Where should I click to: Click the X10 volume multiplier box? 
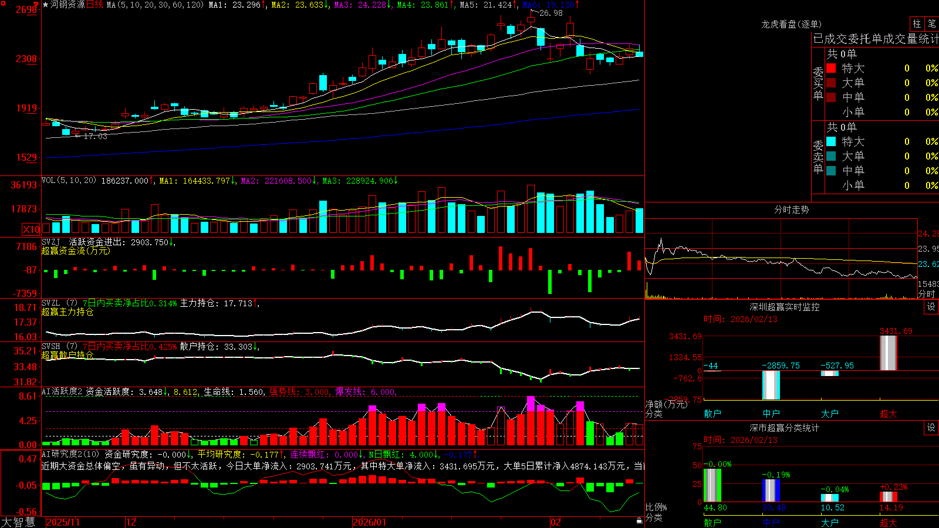[31, 229]
